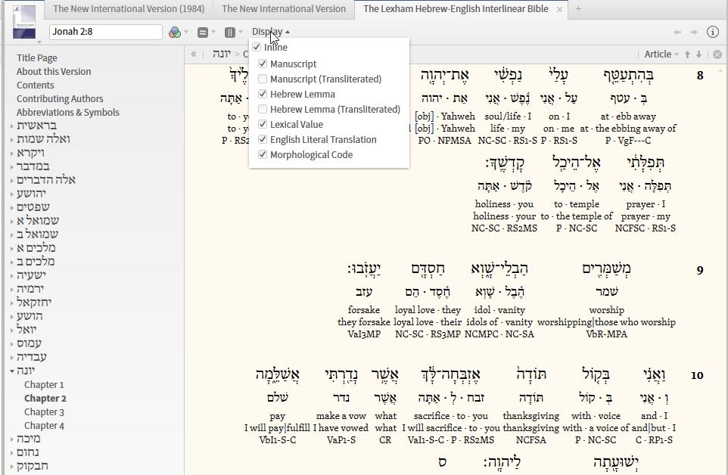Viewport: 728px width, 475px height.
Task: Toggle English Literal Translation checkbox
Action: click(x=263, y=139)
